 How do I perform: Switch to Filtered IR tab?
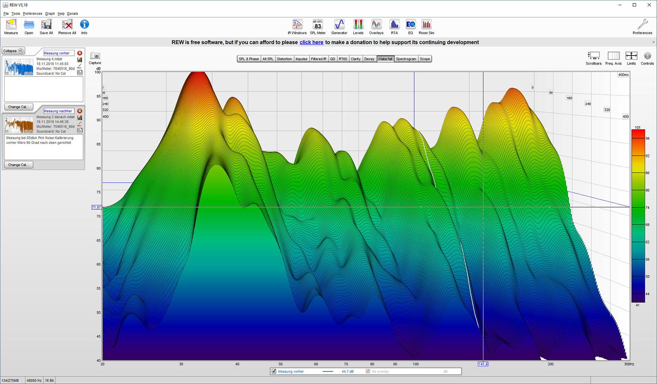(x=319, y=59)
